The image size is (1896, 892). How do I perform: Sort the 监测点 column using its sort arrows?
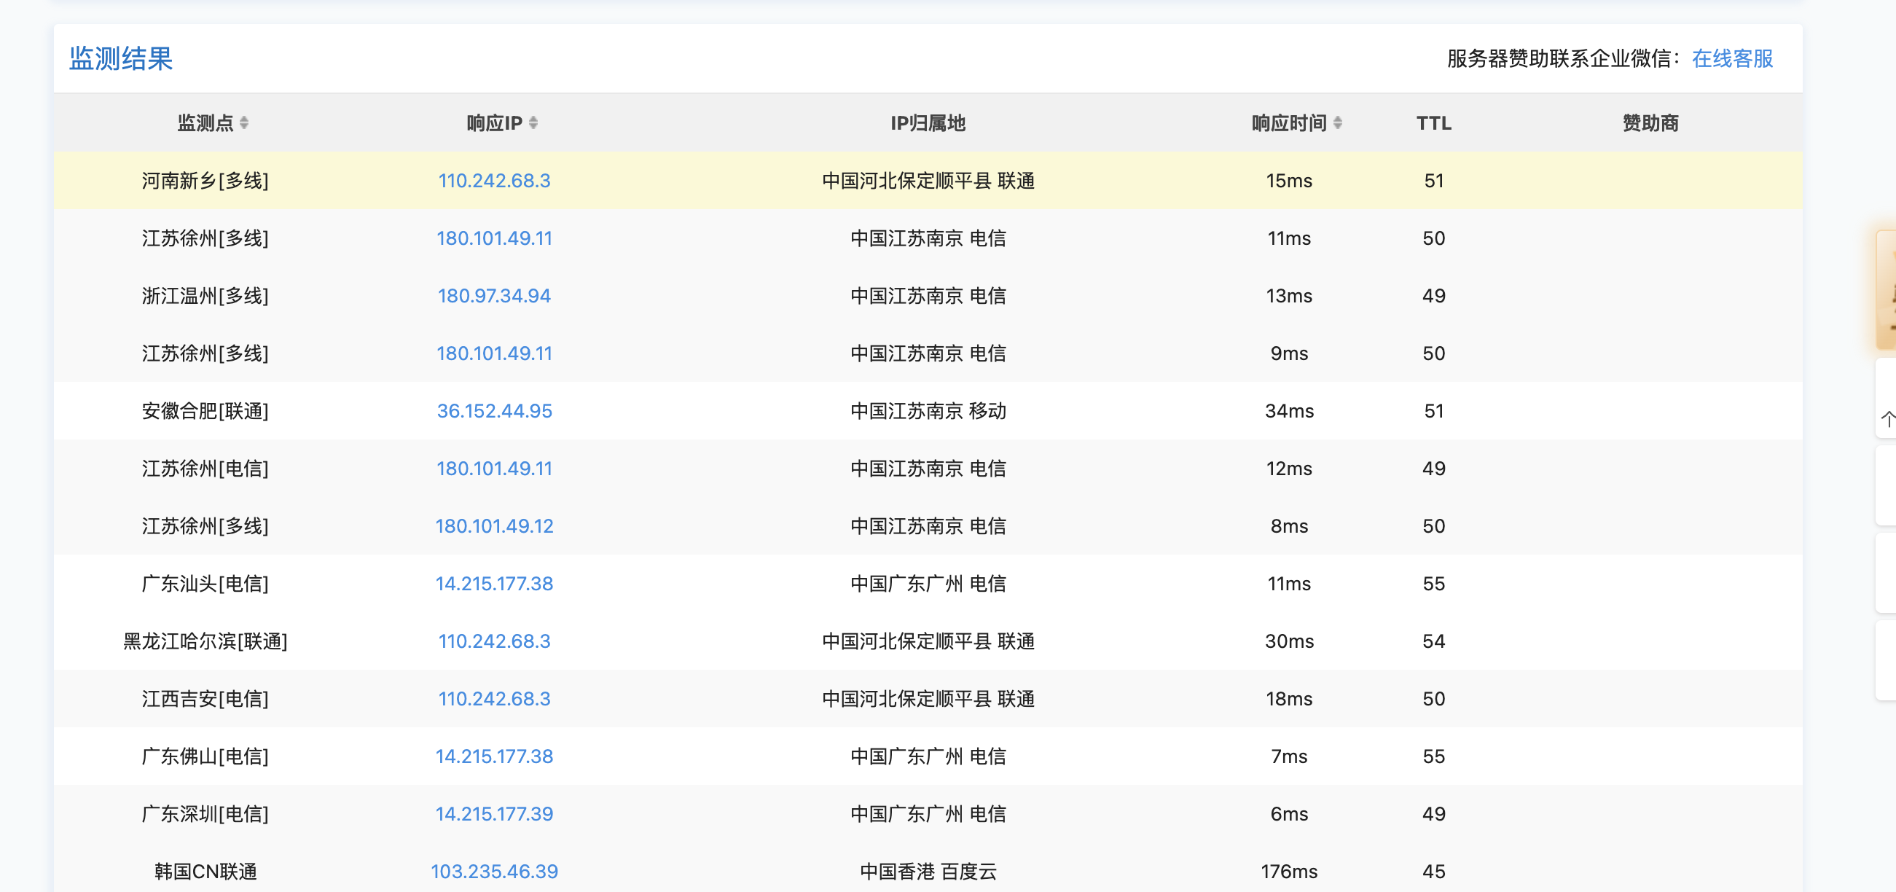[x=246, y=123]
